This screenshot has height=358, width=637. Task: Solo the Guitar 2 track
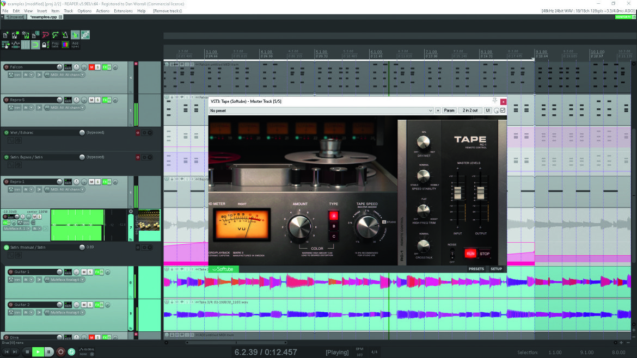[x=90, y=305]
